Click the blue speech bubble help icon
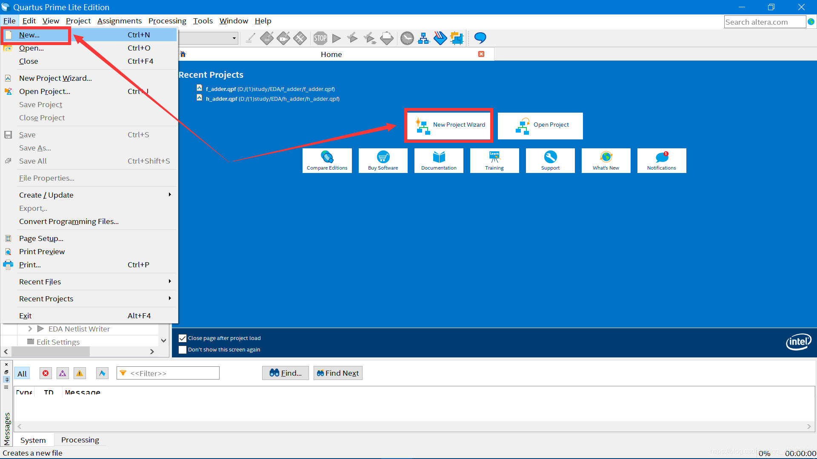Viewport: 817px width, 459px height. coord(480,38)
